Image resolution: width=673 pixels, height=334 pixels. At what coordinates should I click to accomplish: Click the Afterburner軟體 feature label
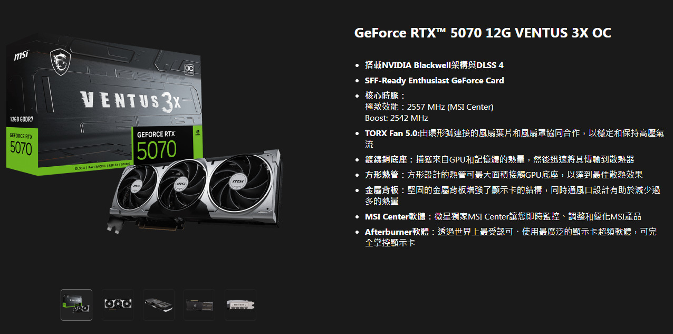tap(397, 232)
